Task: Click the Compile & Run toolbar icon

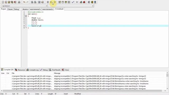Action: (x=66, y=2)
